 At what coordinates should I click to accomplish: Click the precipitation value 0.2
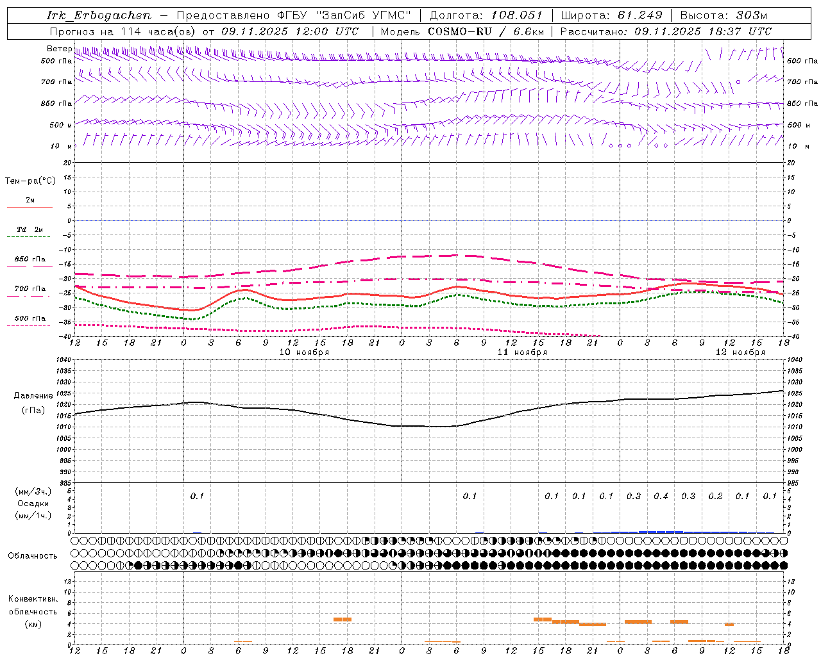pyautogui.click(x=715, y=496)
